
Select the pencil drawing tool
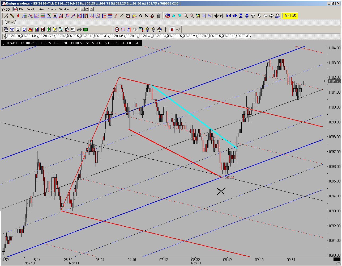tap(12, 16)
